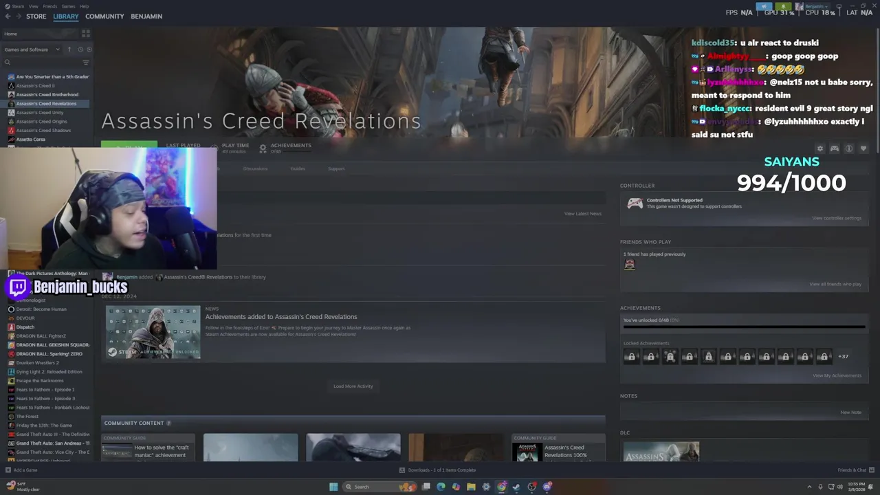This screenshot has height=495, width=880.
Task: Click Add a Game plus icon
Action: pos(8,470)
